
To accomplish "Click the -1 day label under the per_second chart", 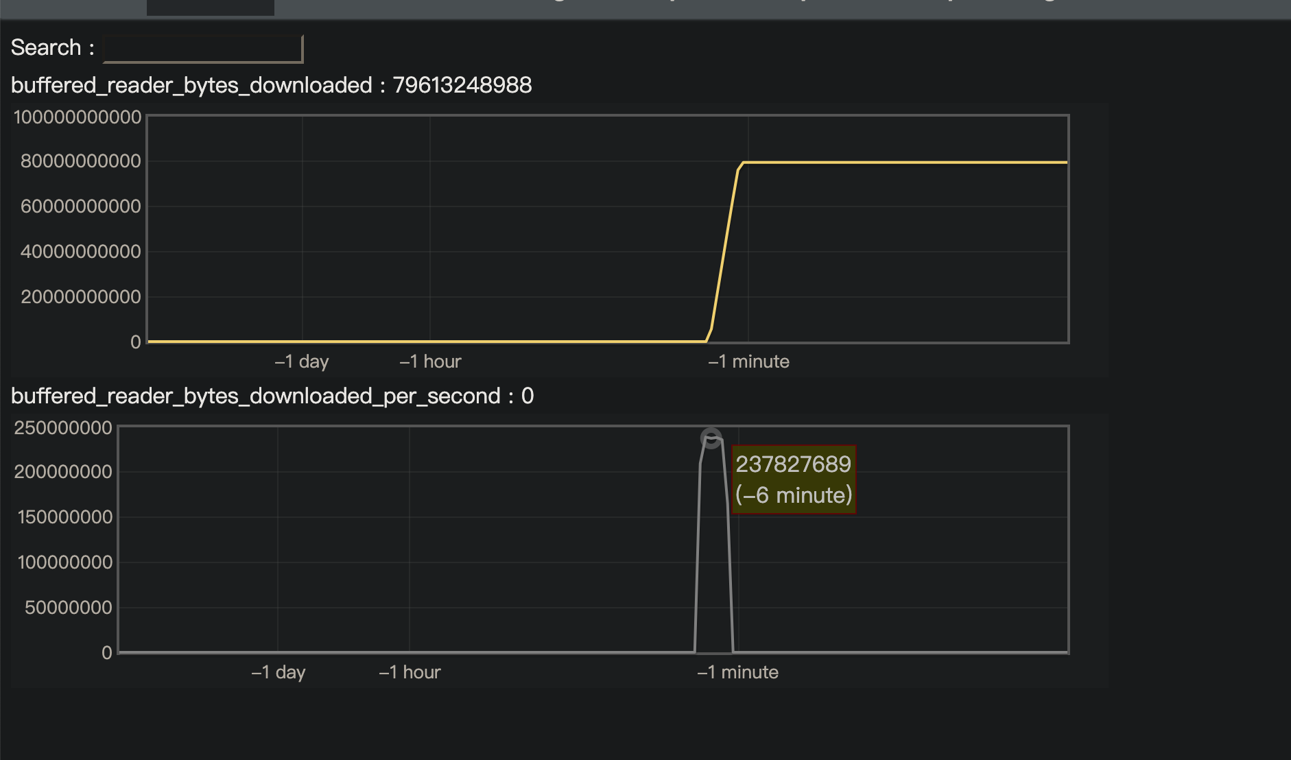I will coord(278,672).
